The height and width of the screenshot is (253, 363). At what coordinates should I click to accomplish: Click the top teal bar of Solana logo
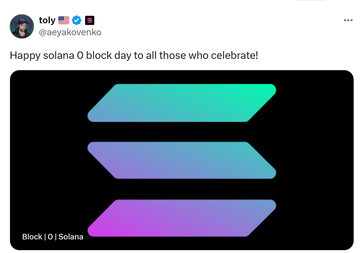[x=182, y=103]
